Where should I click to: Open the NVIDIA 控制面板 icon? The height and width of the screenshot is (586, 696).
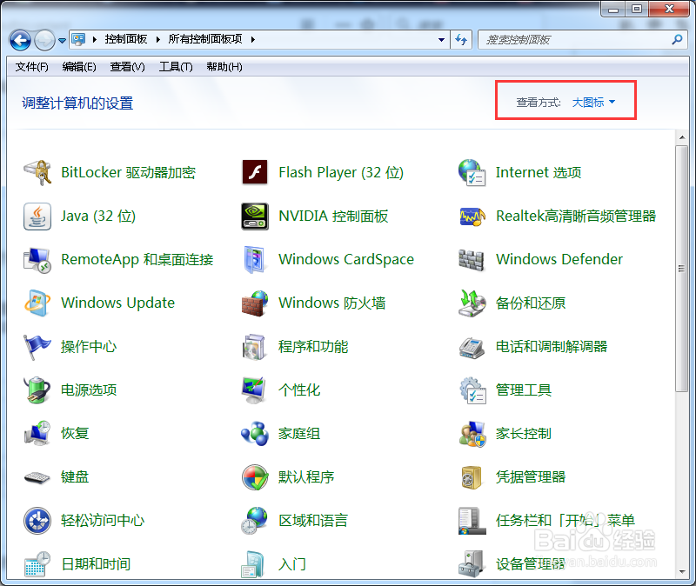[255, 216]
